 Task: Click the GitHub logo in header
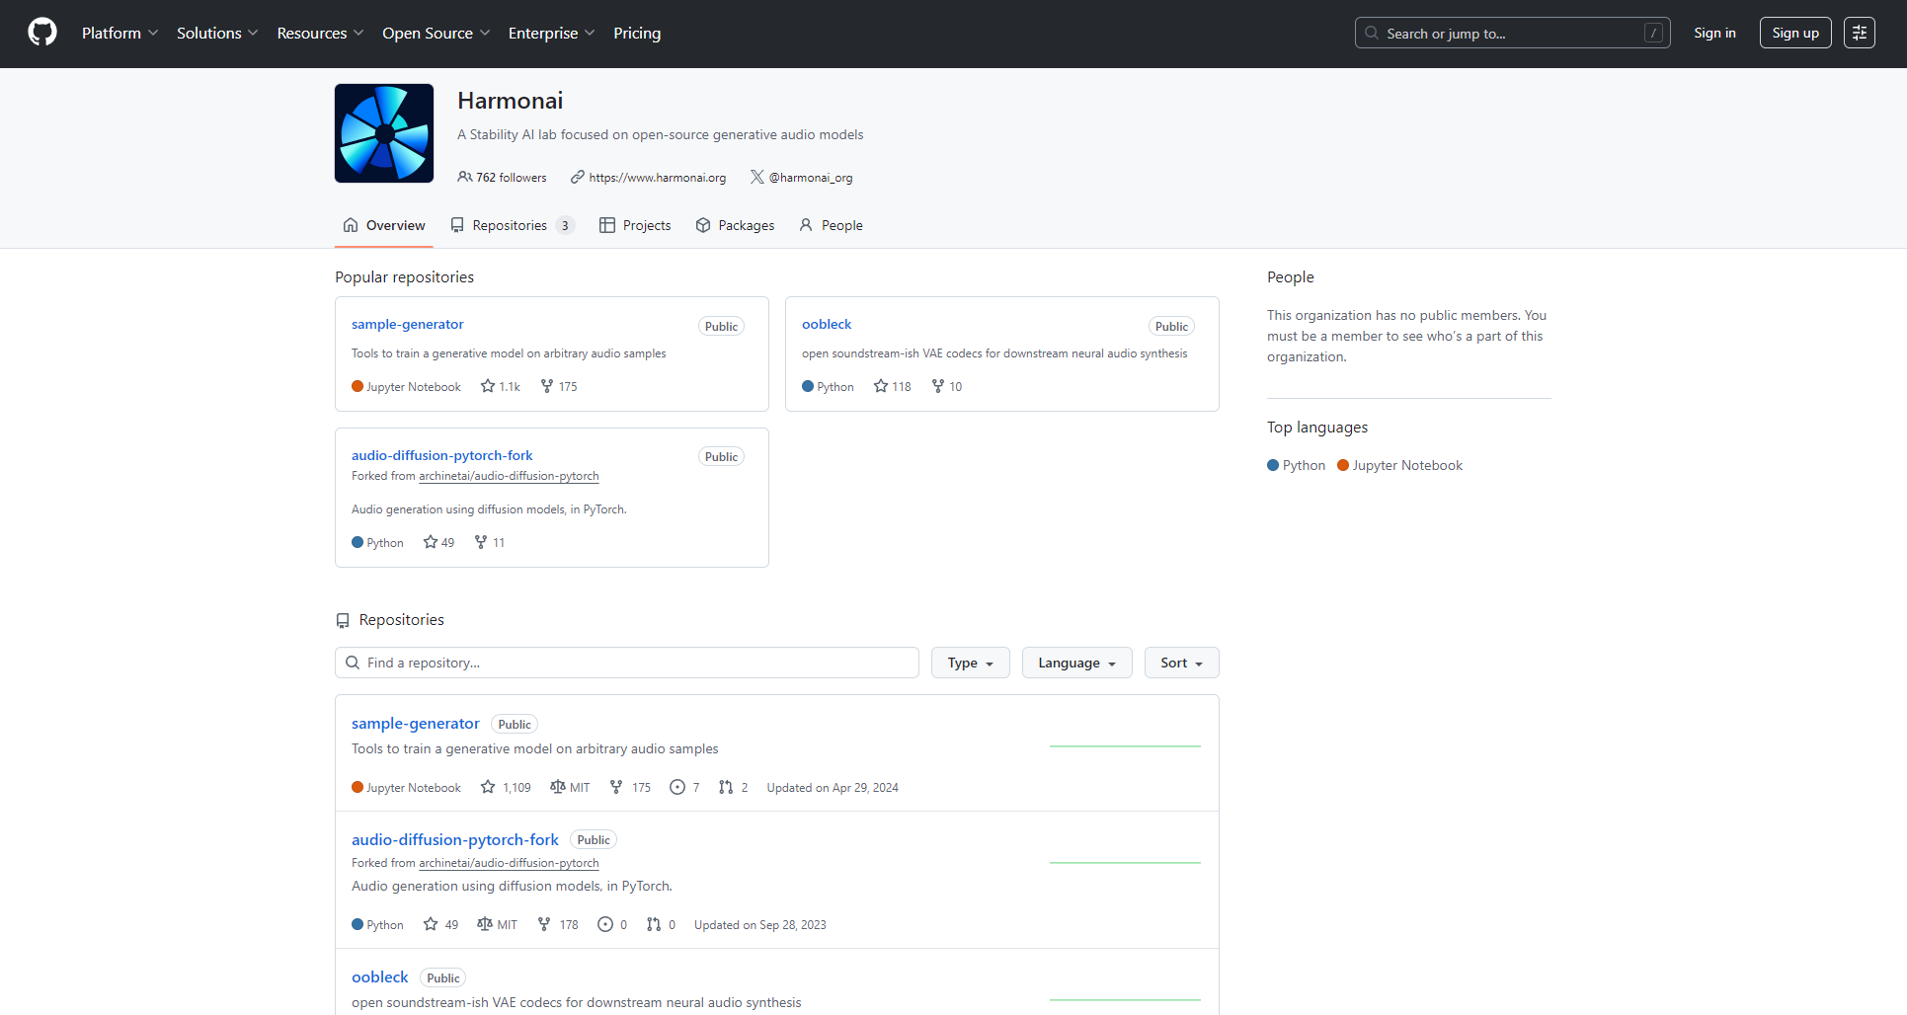pos(42,33)
